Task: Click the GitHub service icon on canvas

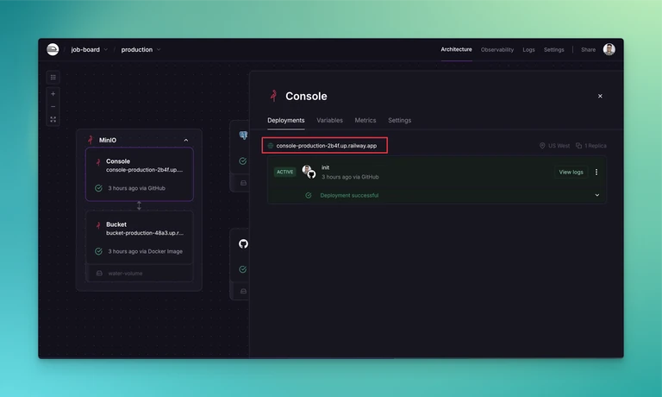Action: pos(243,244)
